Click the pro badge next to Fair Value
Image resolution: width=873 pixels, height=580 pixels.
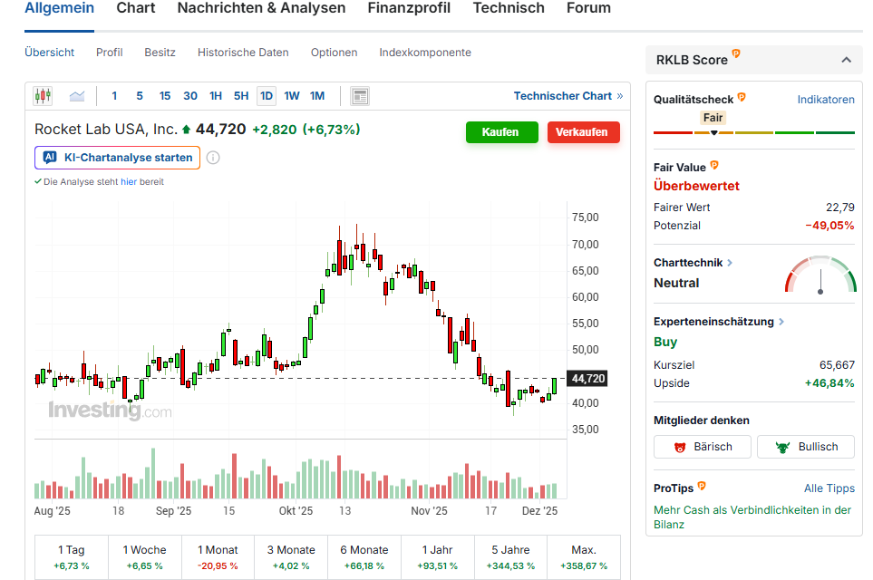pos(714,166)
